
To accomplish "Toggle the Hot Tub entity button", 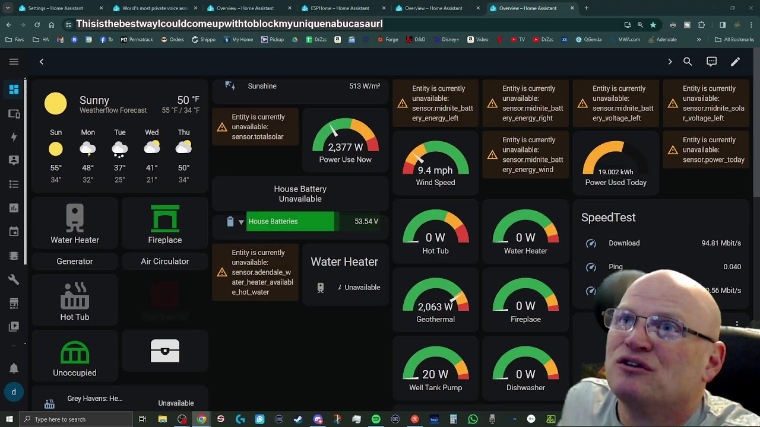I will 75,301.
